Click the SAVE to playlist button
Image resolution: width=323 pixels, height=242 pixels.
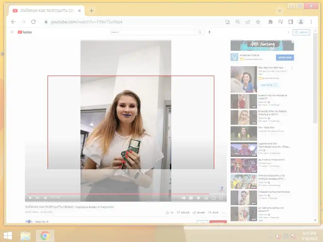point(213,213)
